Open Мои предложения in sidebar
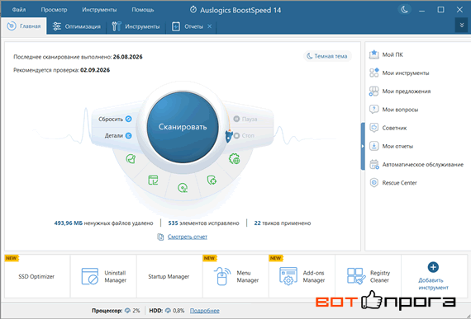Screen dimensions: 471x319 [400, 91]
